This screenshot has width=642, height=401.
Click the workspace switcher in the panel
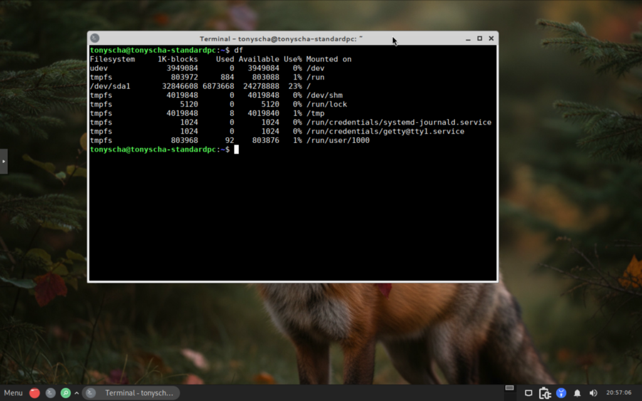click(x=509, y=388)
